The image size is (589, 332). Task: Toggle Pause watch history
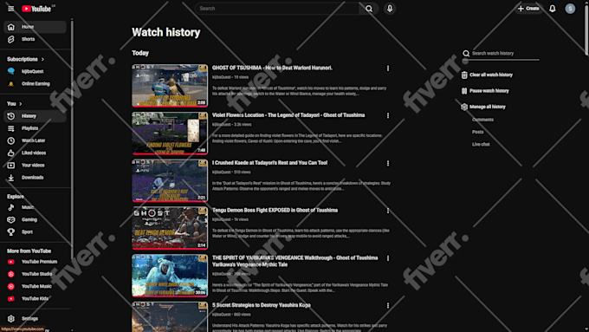tap(485, 91)
